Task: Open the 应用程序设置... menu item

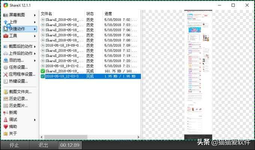Action: [x=19, y=74]
